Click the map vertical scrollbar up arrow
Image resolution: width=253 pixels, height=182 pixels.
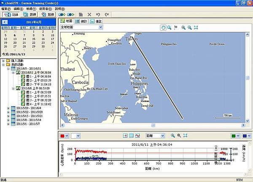pyautogui.click(x=248, y=35)
